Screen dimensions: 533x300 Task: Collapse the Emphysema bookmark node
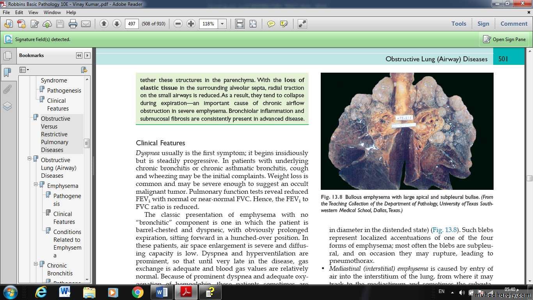(x=36, y=184)
